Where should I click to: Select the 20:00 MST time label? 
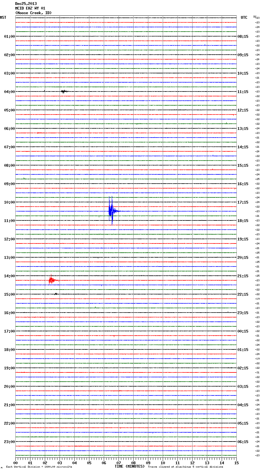9,387
